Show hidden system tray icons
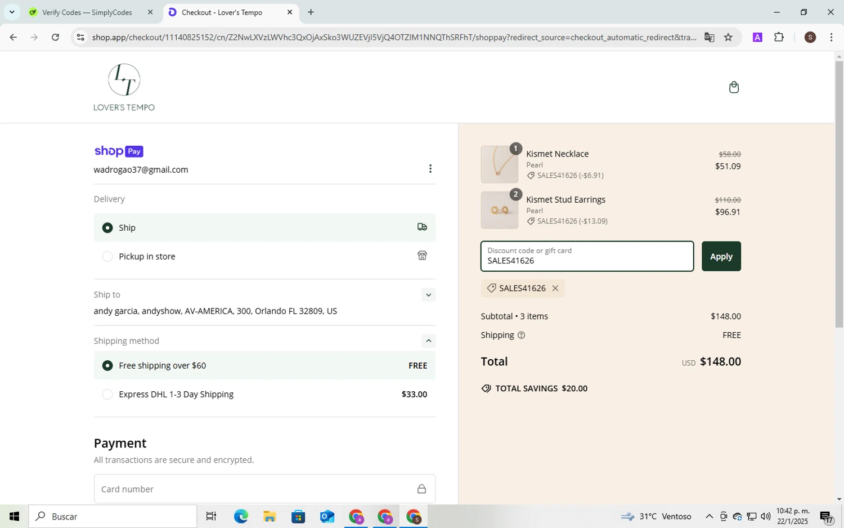 [709, 516]
